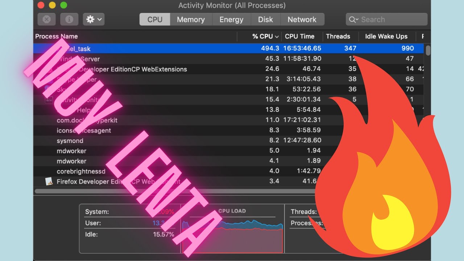Viewport: 464px width, 261px height.
Task: Open the process Info inspector button
Action: (x=69, y=19)
